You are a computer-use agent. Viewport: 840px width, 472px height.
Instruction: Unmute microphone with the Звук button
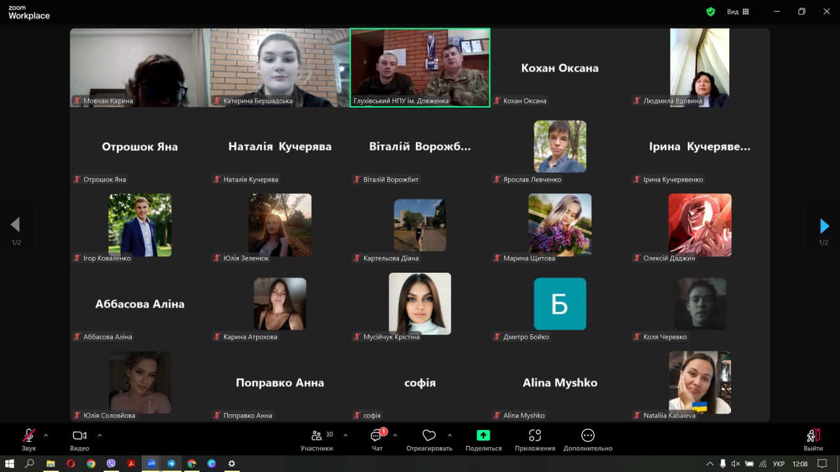29,439
